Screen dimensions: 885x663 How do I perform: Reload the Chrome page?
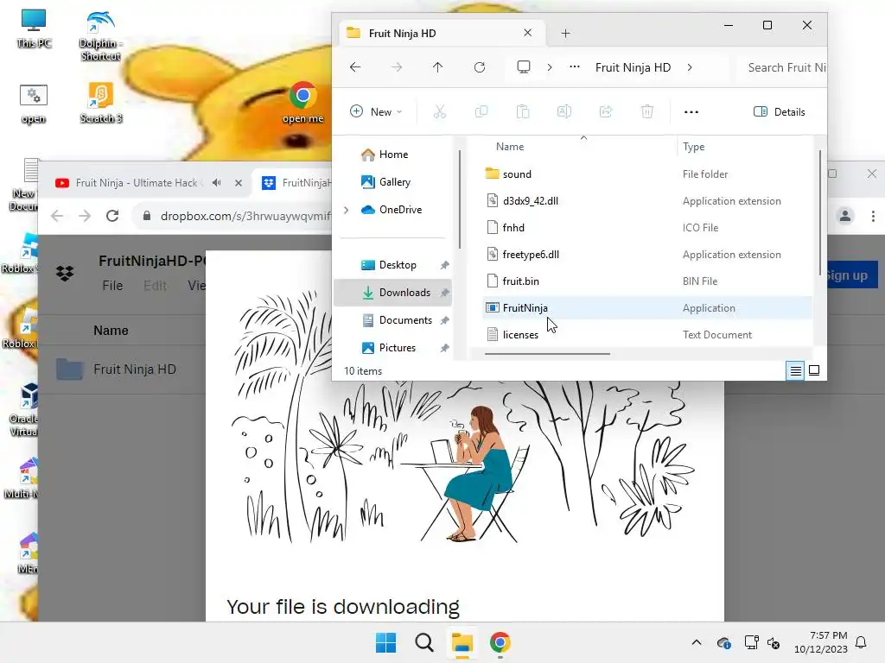click(112, 216)
